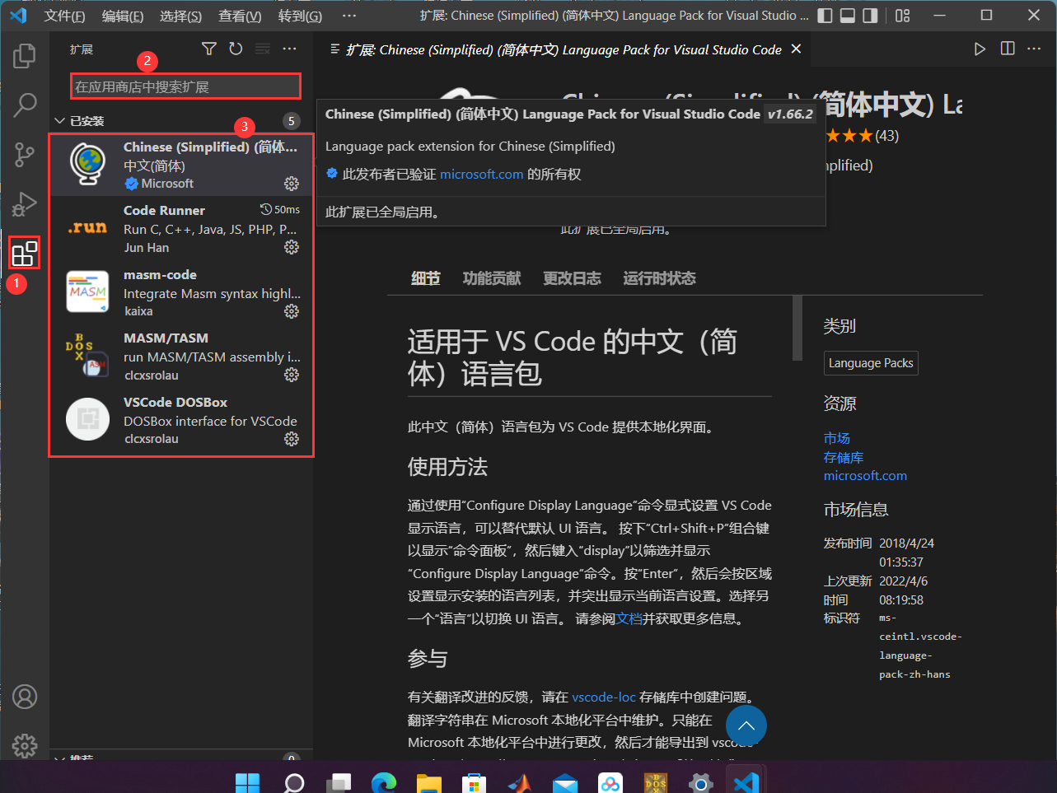Viewport: 1057px width, 793px height.
Task: Toggle bottom panel layout icon
Action: (848, 16)
